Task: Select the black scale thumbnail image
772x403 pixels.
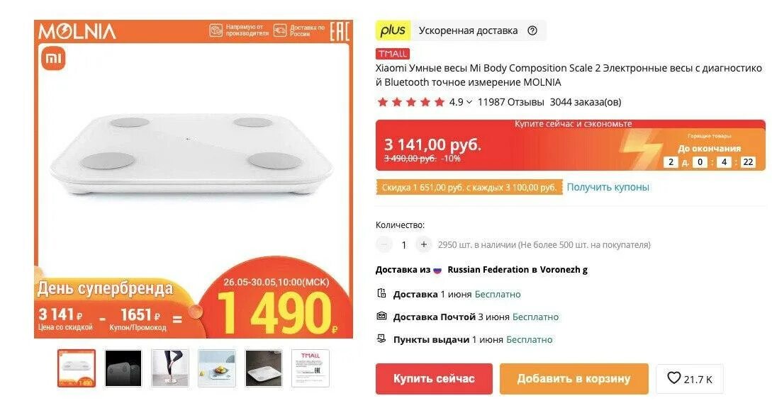Action: (x=123, y=368)
